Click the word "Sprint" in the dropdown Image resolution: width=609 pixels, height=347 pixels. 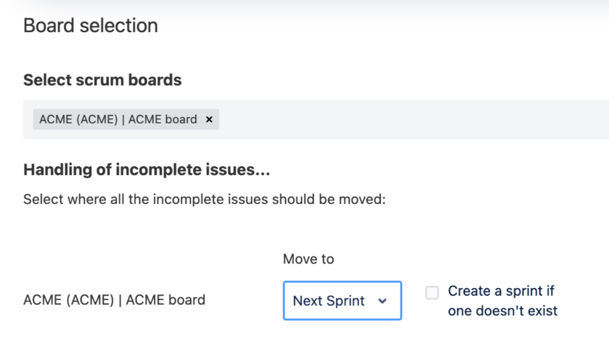click(x=347, y=301)
